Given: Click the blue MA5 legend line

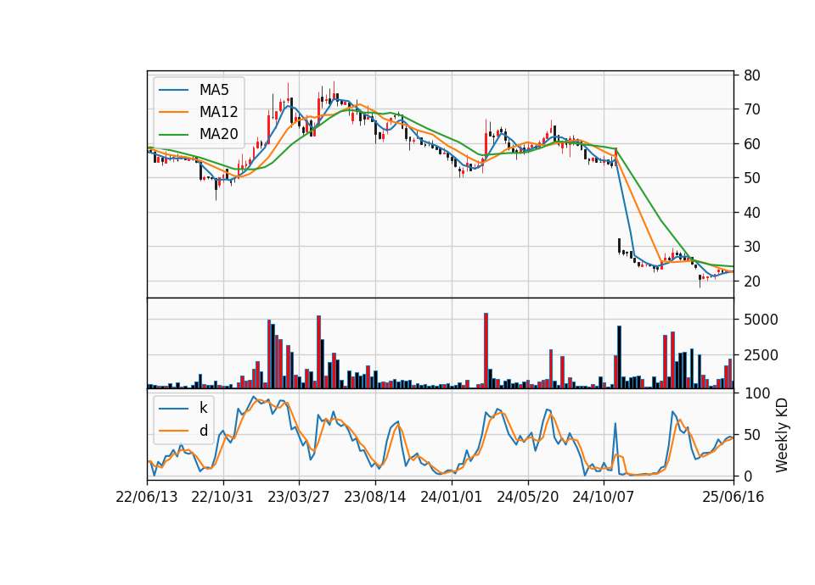Looking at the screenshot, I should click(173, 90).
